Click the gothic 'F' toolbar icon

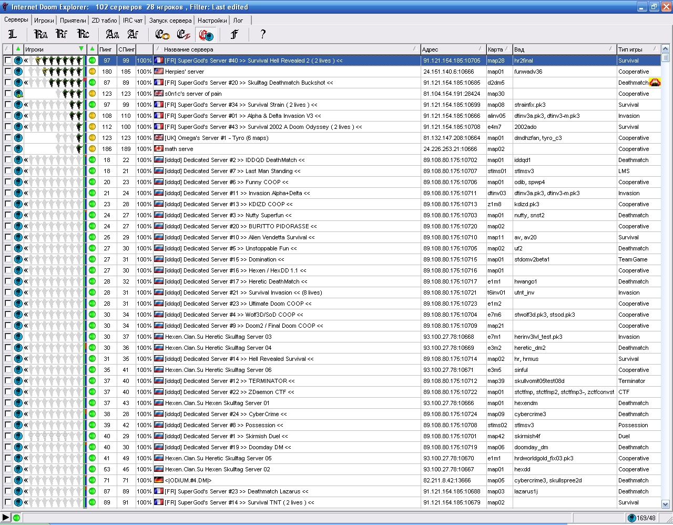pos(234,34)
